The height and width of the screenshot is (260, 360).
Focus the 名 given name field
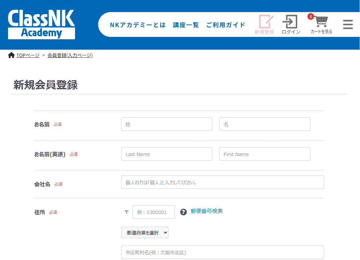[x=265, y=124]
